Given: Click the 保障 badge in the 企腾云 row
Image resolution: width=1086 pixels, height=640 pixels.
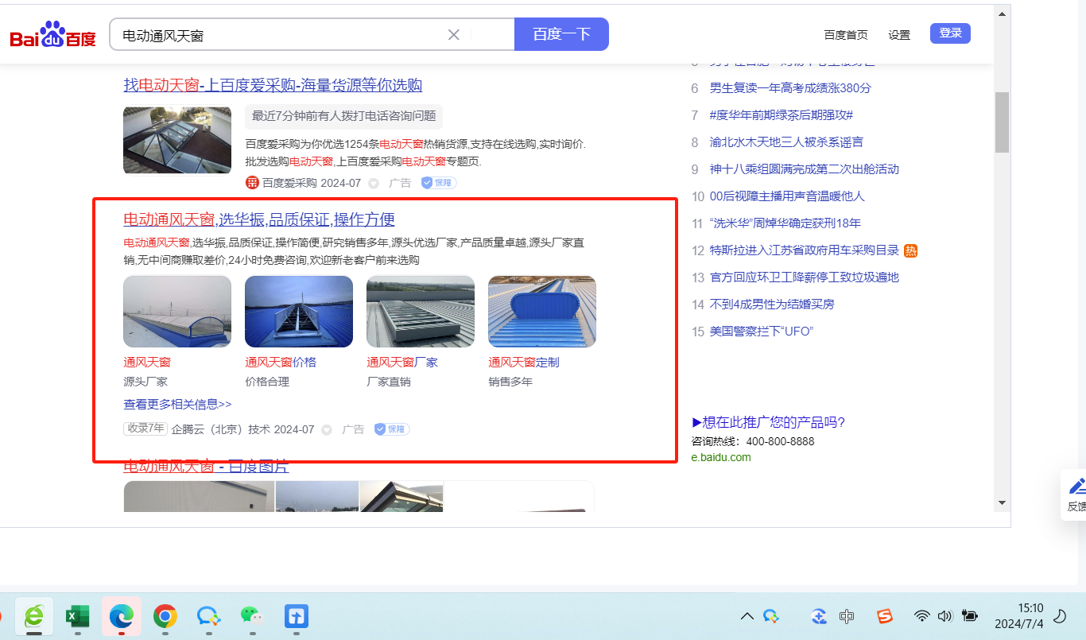Looking at the screenshot, I should pos(392,429).
